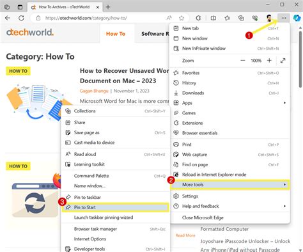Open Browser essentials heart icon in toolbar
303x252 pixels.
click(x=255, y=18)
